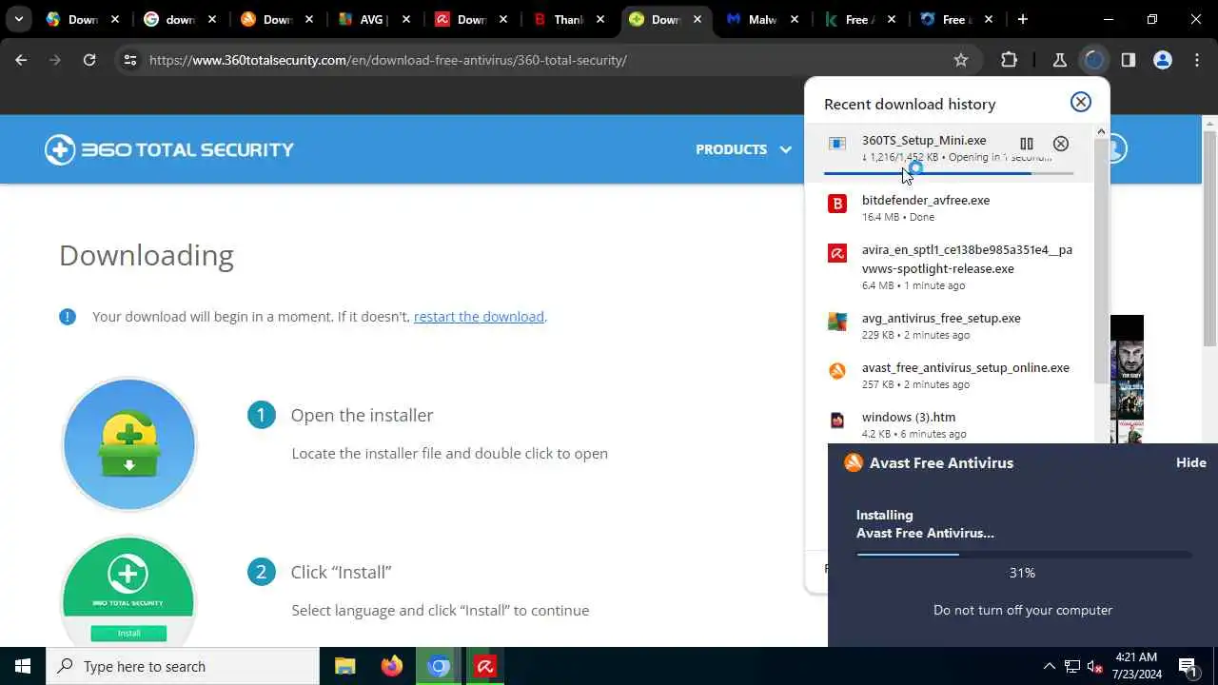Reload the current page
1218x685 pixels.
[x=89, y=60]
